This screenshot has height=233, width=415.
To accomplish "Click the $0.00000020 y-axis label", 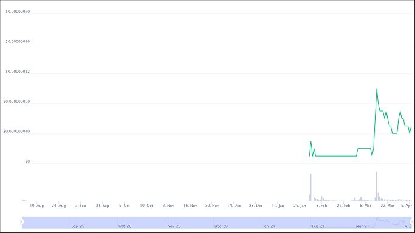I will [x=18, y=12].
